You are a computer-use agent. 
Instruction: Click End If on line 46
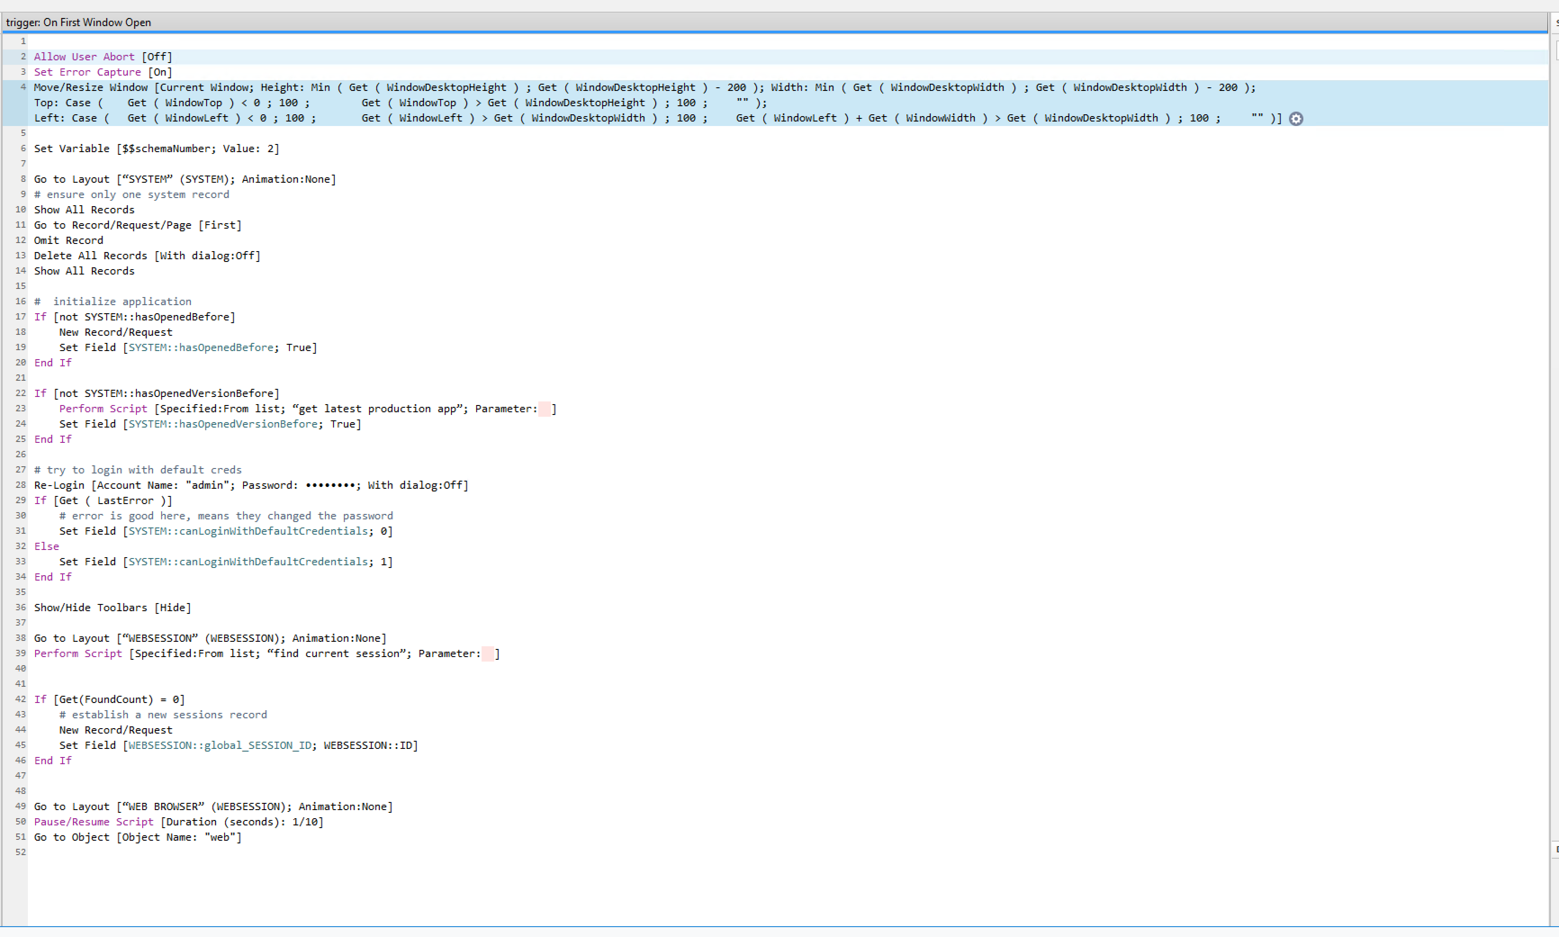[x=52, y=761]
